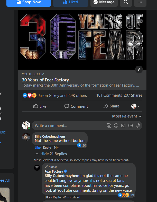Insert an emoji in the comment box
Screen dimensions: 157x202
pyautogui.click(x=116, y=125)
